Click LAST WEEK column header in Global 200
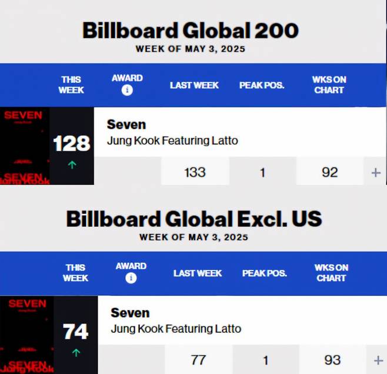Image resolution: width=387 pixels, height=374 pixels. pos(194,85)
